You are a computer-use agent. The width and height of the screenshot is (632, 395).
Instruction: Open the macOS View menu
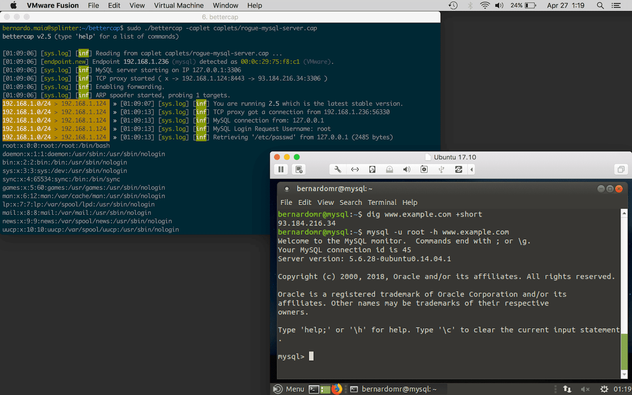137,6
